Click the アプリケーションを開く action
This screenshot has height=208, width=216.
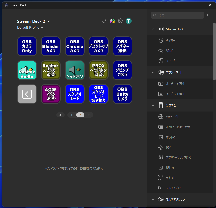coord(180,157)
